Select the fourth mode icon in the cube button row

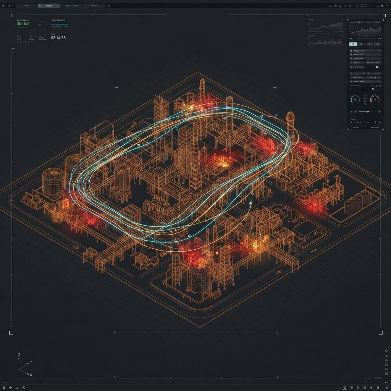(378, 44)
